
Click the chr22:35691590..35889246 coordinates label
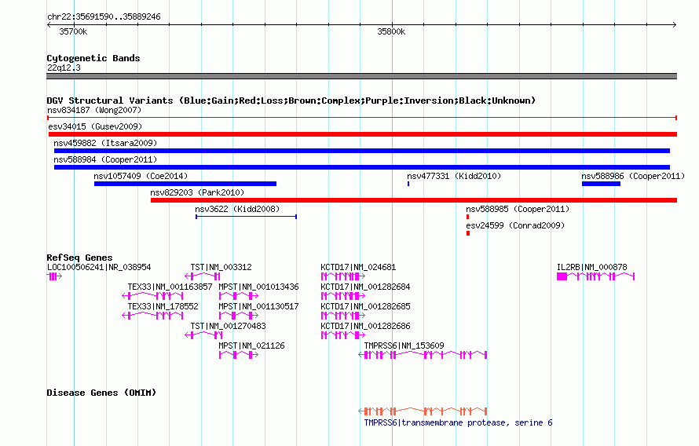(x=104, y=16)
